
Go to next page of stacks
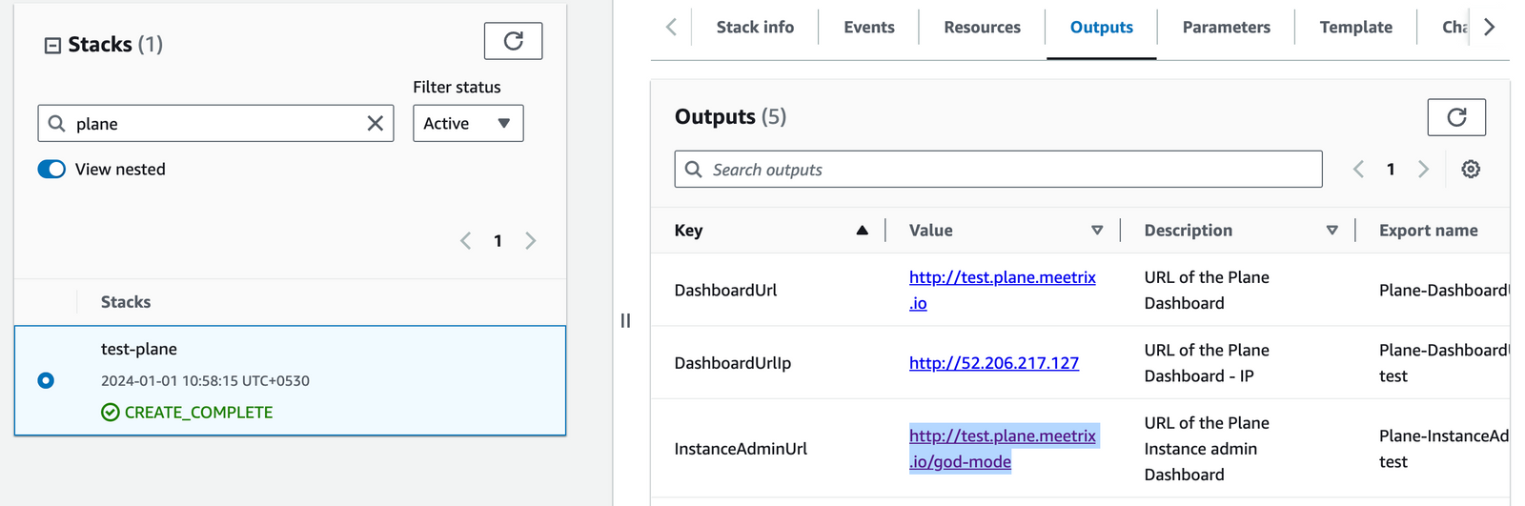point(531,241)
